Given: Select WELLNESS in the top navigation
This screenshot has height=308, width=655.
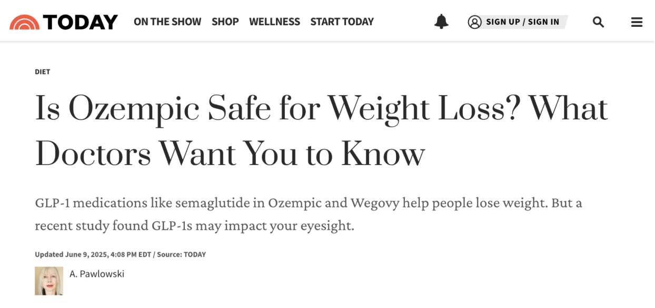Looking at the screenshot, I should click(x=274, y=22).
